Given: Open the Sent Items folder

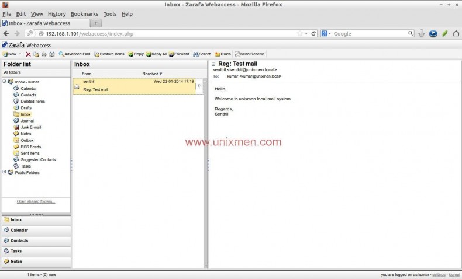Looking at the screenshot, I should point(30,153).
